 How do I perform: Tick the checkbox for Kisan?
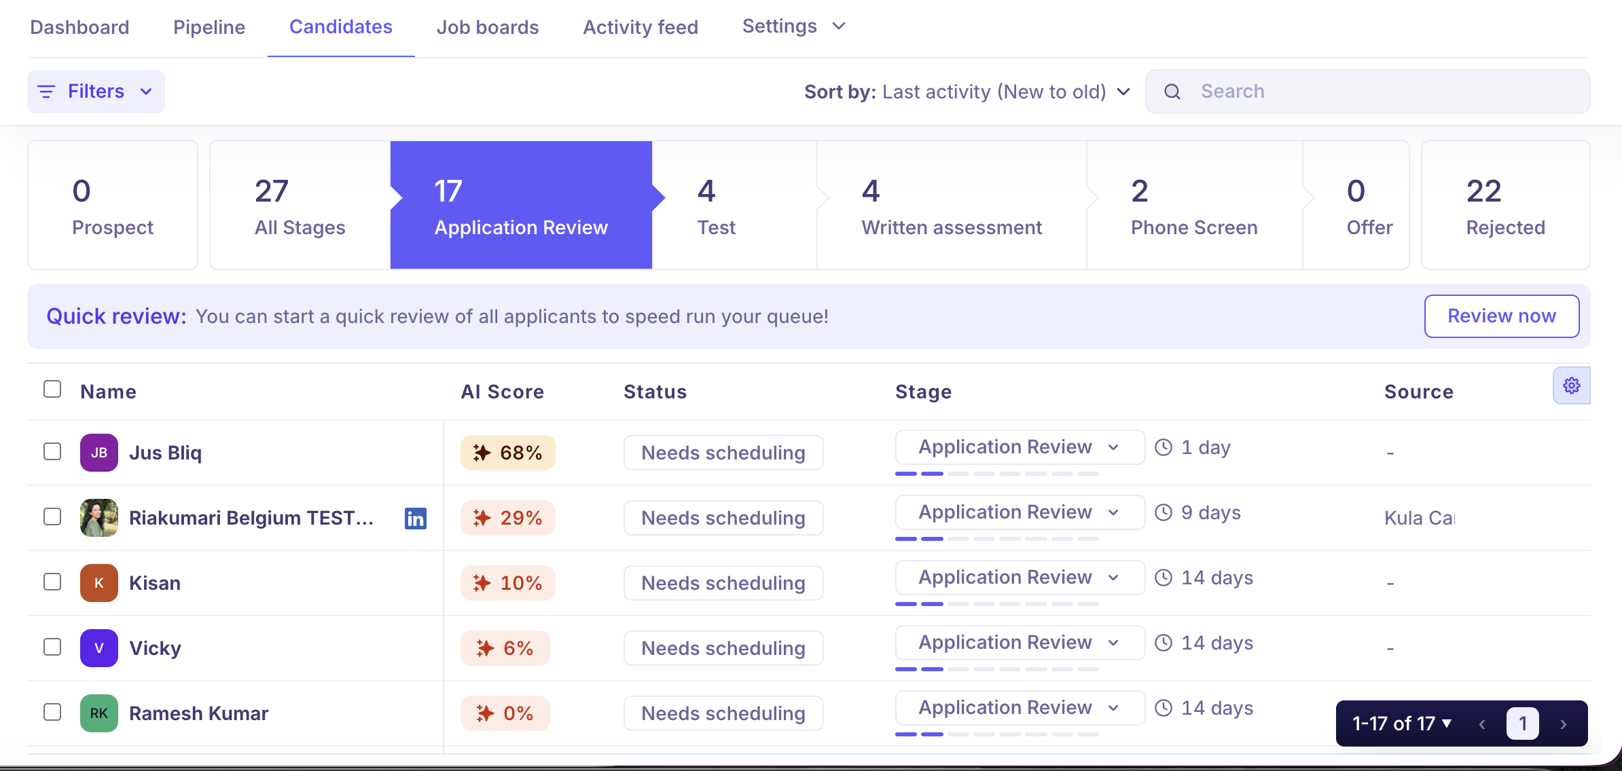point(52,582)
